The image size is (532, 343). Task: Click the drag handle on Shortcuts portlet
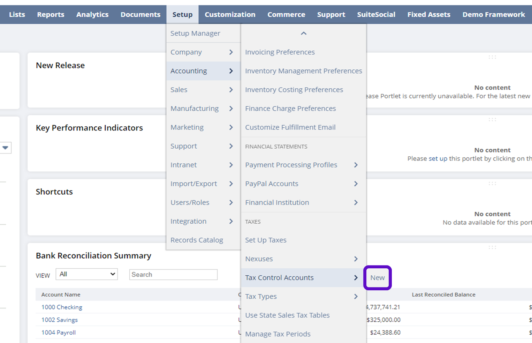point(492,184)
